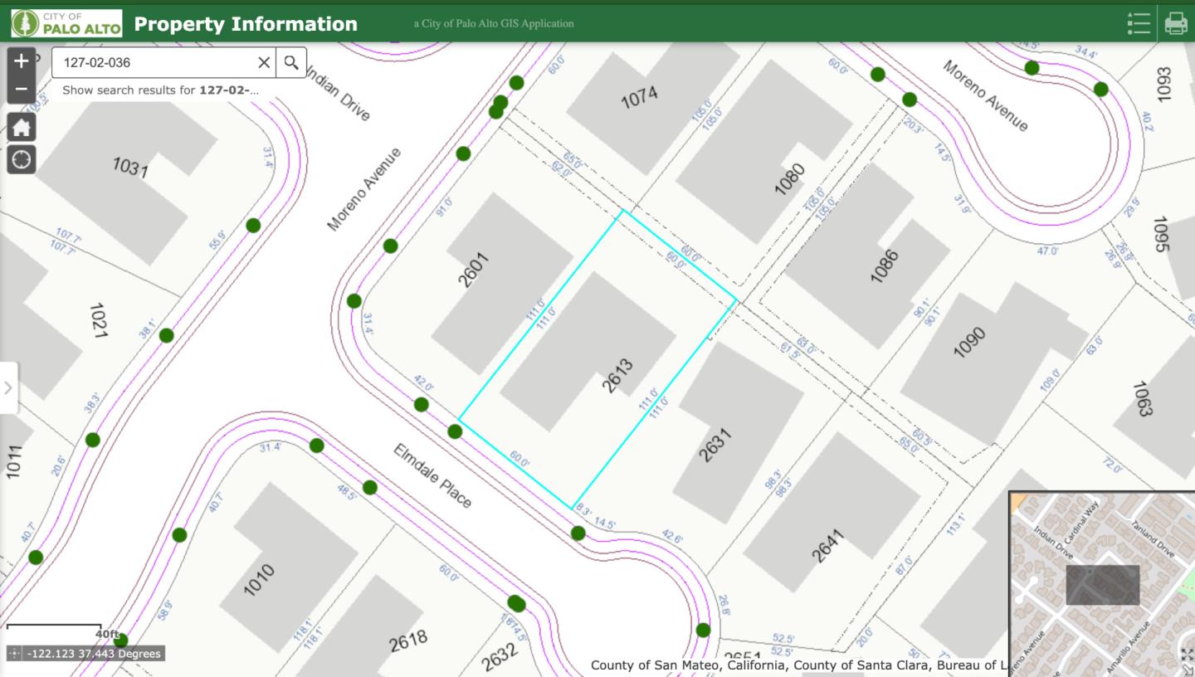1195x677 pixels.
Task: Return to default map extent home icon
Action: pos(22,127)
